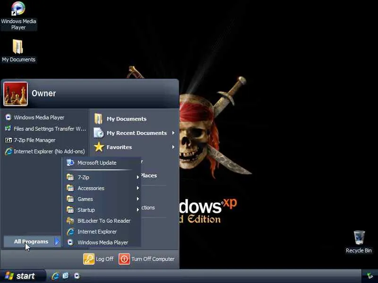Open the My Recent Documents entry
Screen dimensions: 378x283
(x=134, y=133)
